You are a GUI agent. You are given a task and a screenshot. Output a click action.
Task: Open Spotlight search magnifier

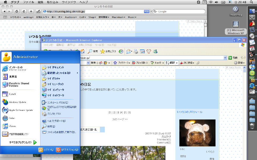pyautogui.click(x=251, y=2)
